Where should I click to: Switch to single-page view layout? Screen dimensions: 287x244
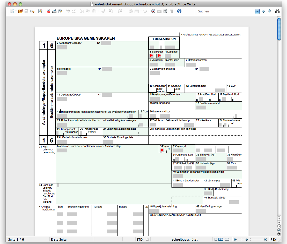[215, 239]
